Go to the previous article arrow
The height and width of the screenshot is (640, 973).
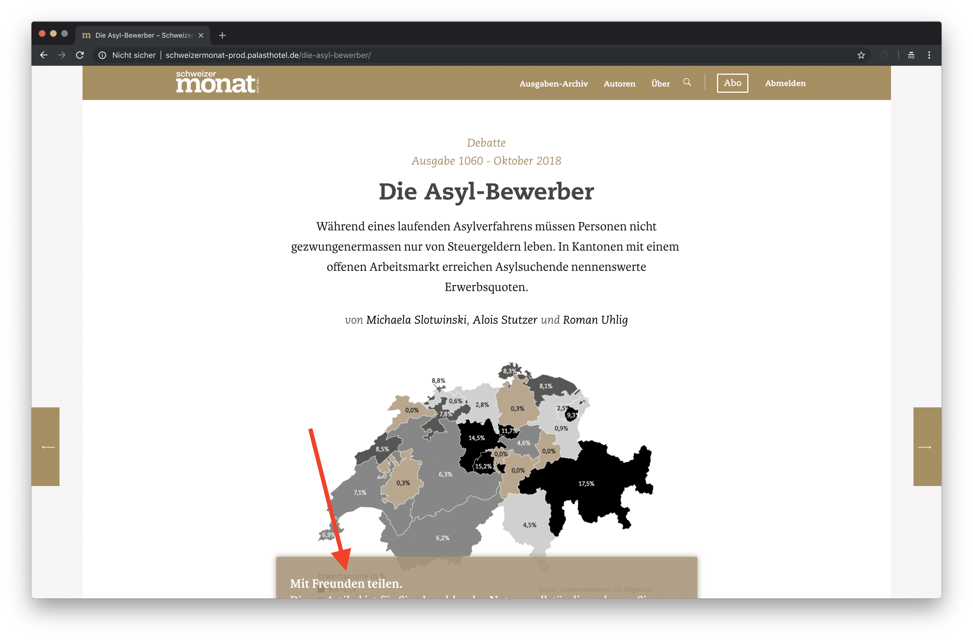pyautogui.click(x=46, y=447)
